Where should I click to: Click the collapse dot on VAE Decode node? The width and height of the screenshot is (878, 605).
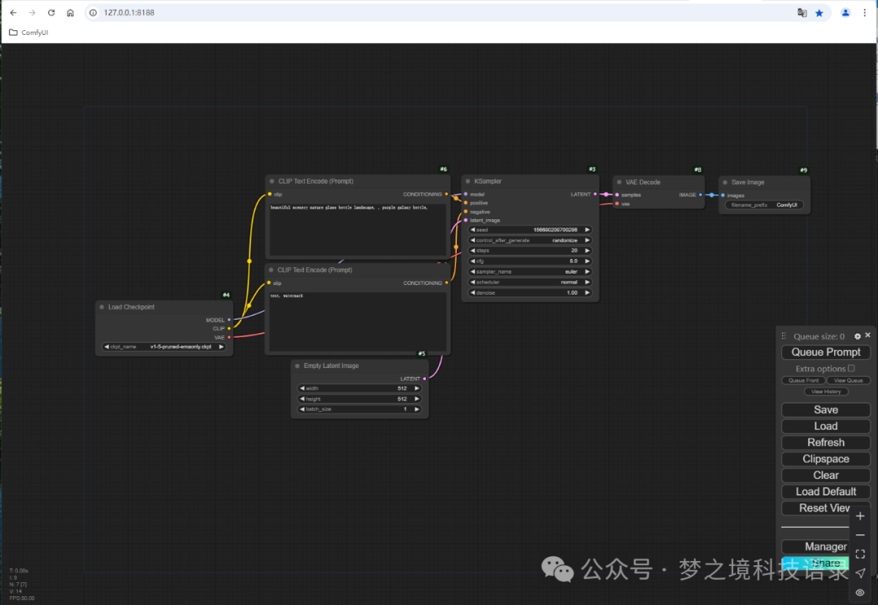(x=620, y=182)
